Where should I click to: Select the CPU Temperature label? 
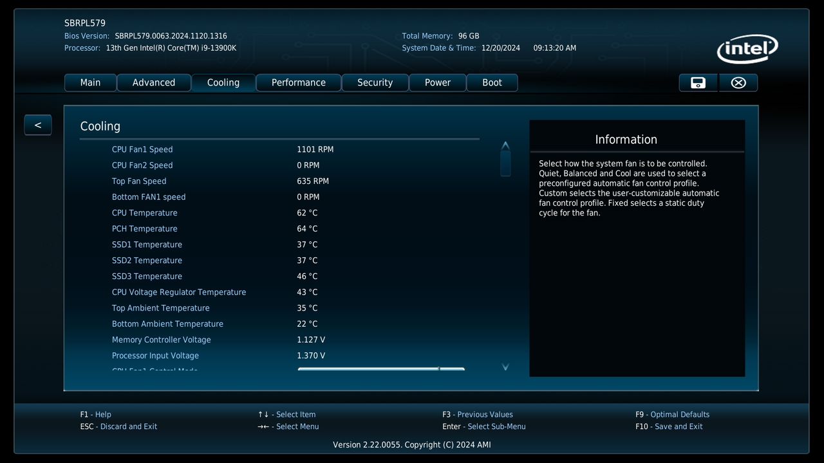tap(145, 213)
